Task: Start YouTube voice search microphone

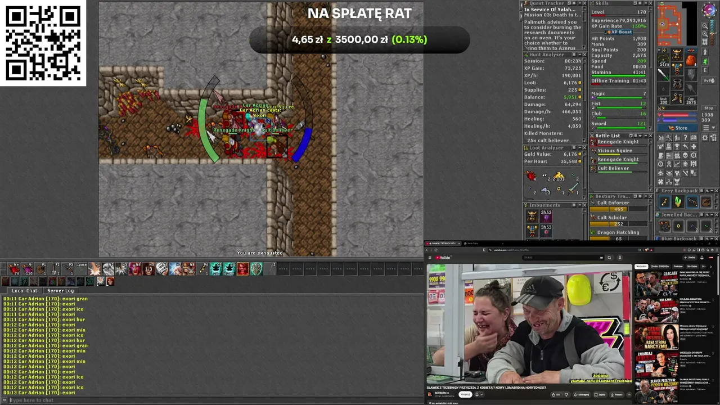Action: [620, 258]
